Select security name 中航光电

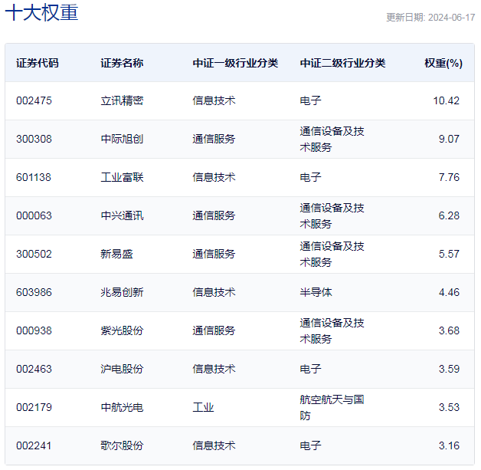click(122, 408)
